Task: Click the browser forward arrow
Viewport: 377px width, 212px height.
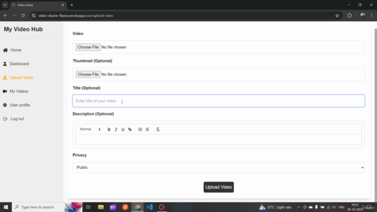Action: pyautogui.click(x=14, y=16)
